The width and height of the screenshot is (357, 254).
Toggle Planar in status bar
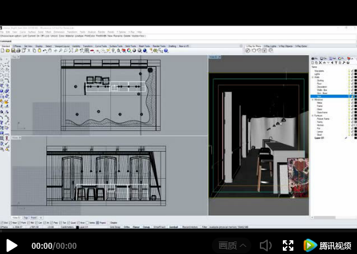(136, 227)
